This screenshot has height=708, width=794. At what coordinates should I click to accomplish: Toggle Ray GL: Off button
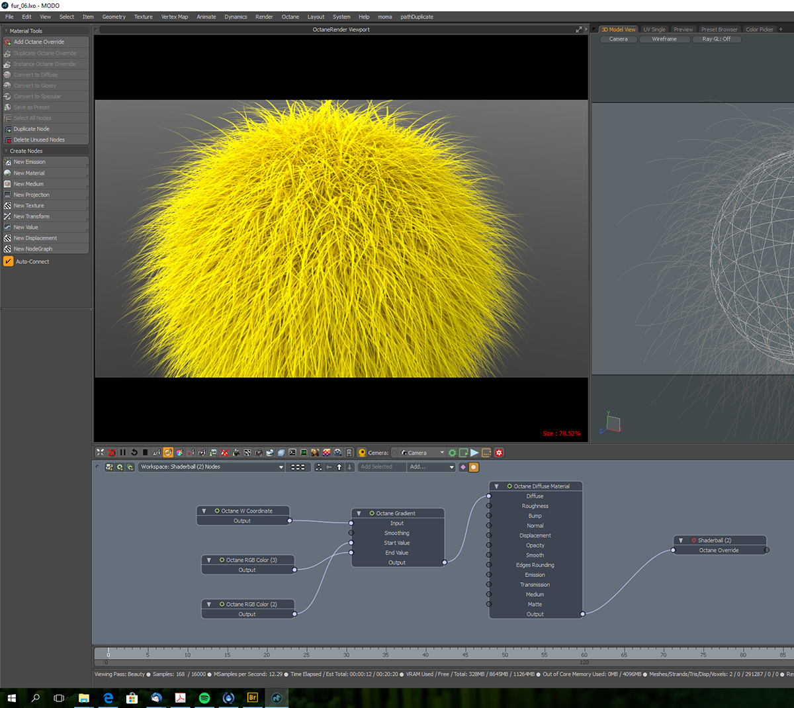tap(716, 39)
